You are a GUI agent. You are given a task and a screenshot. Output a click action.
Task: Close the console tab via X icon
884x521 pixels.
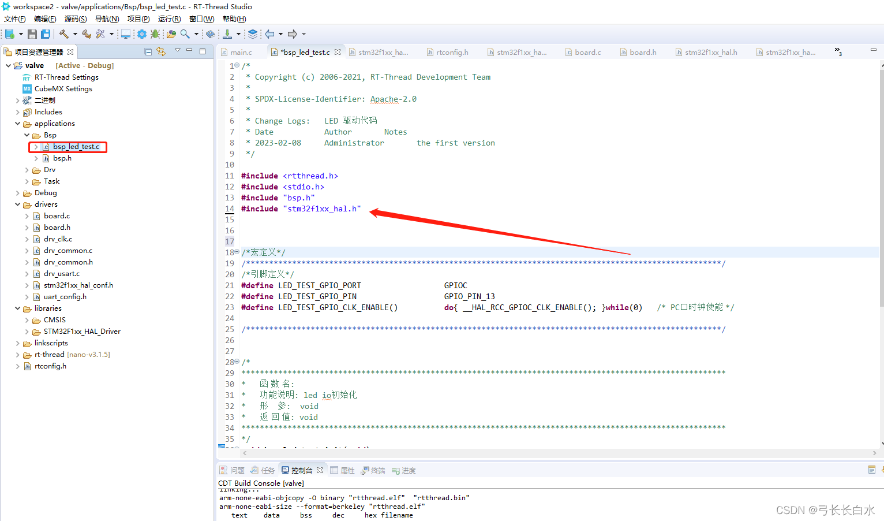pos(320,470)
